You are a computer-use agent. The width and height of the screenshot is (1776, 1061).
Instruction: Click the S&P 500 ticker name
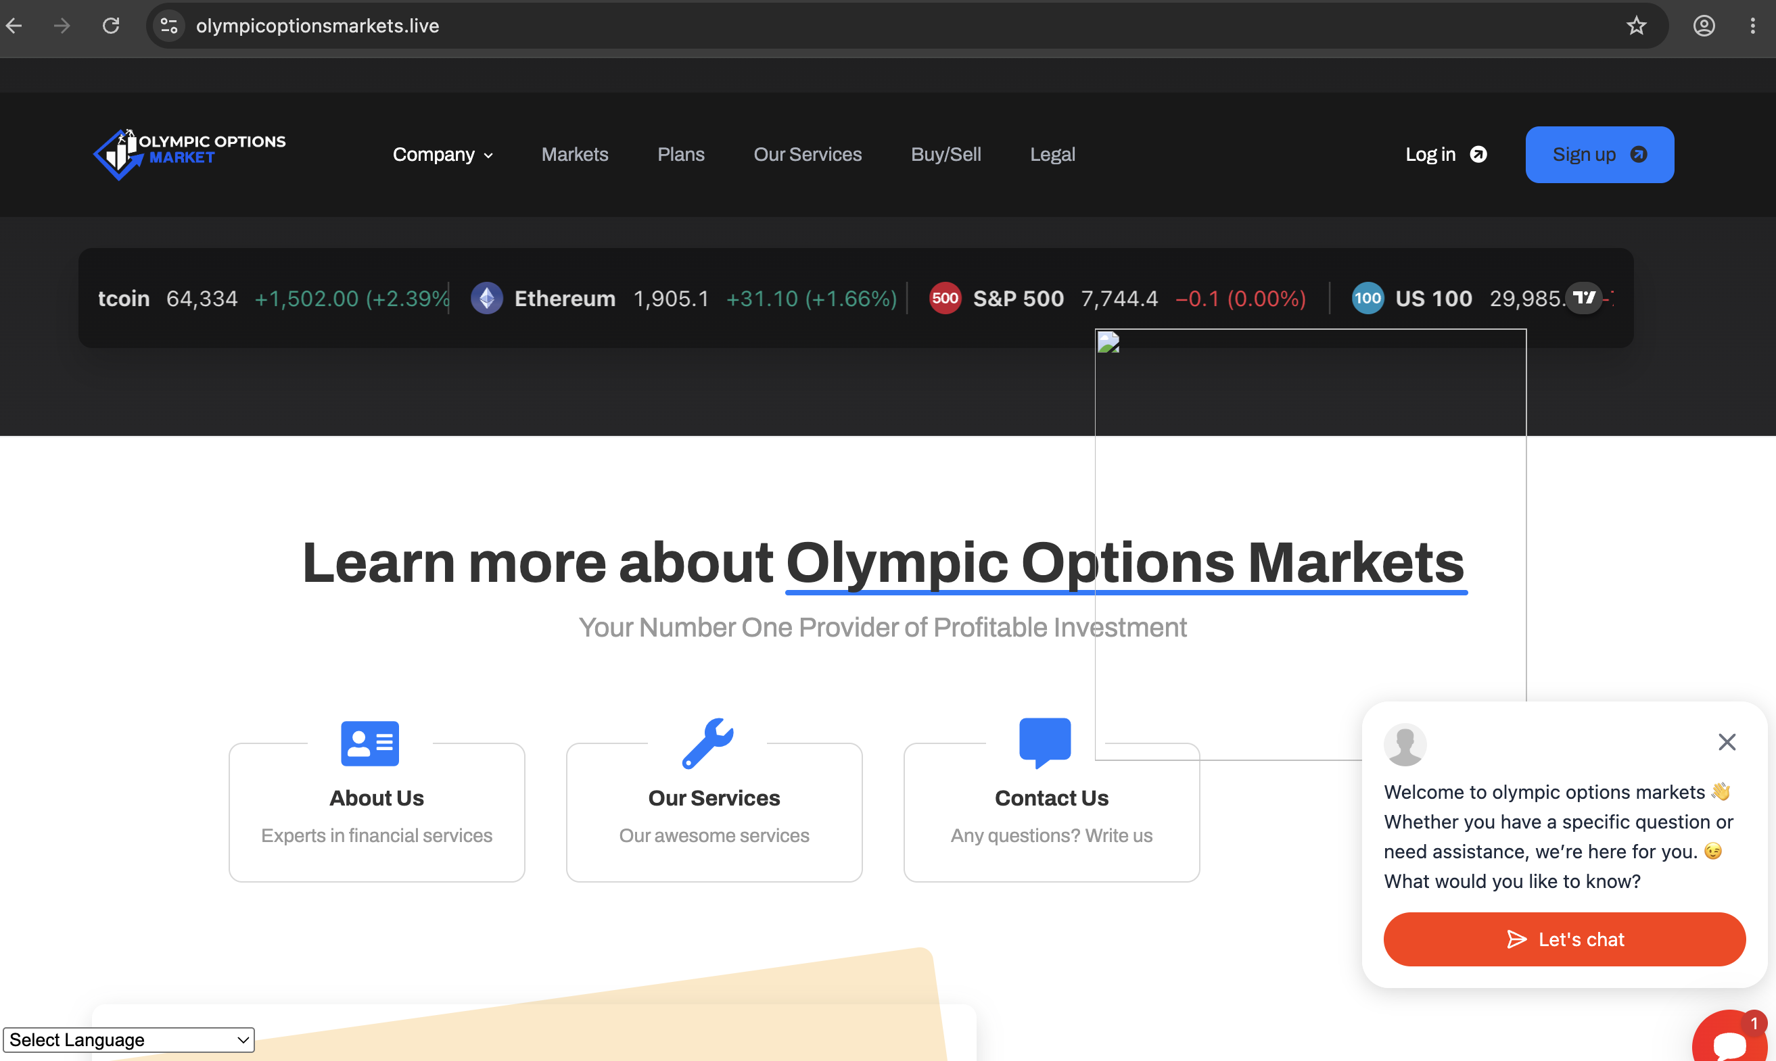coord(1018,298)
